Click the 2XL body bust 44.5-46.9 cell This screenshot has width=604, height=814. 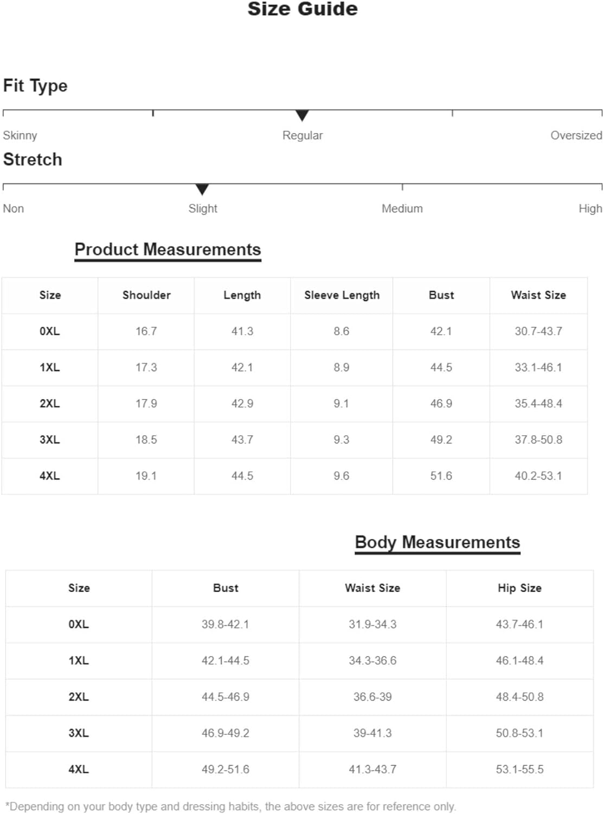pyautogui.click(x=226, y=697)
